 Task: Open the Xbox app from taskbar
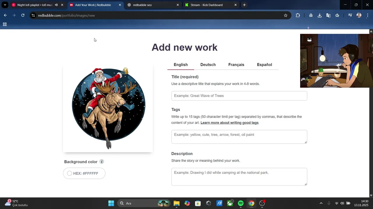click(230, 203)
